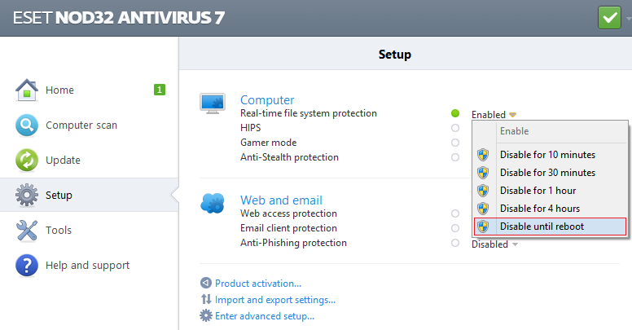Image resolution: width=632 pixels, height=330 pixels.
Task: Click the green protection status checkmark
Action: pos(608,17)
